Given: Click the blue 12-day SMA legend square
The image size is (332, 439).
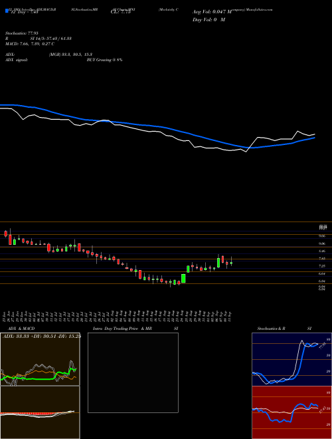Looking at the screenshot, I should click(x=7, y=11).
